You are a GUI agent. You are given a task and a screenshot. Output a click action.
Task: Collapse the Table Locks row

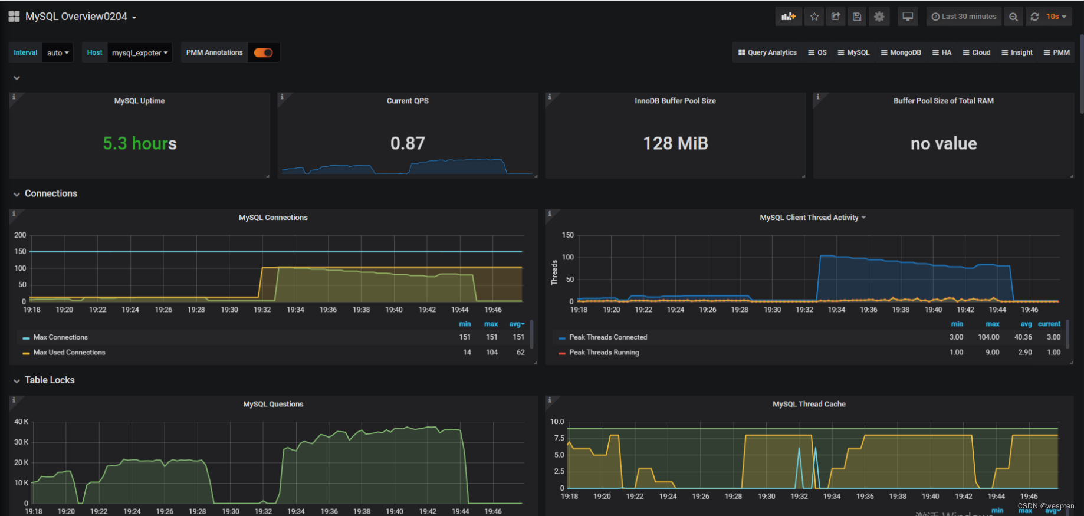click(44, 380)
